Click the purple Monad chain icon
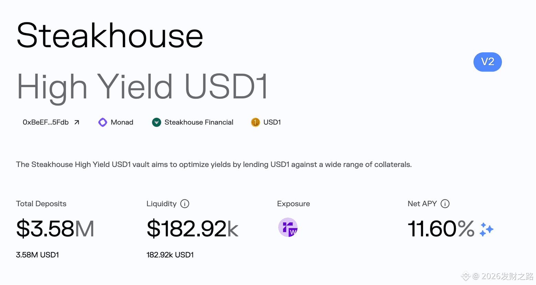This screenshot has width=536, height=285. pos(102,122)
